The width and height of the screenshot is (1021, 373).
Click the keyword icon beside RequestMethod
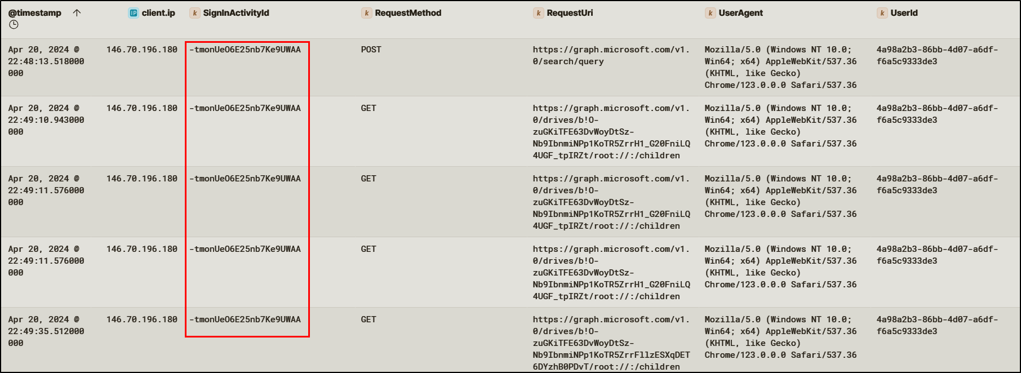[367, 13]
